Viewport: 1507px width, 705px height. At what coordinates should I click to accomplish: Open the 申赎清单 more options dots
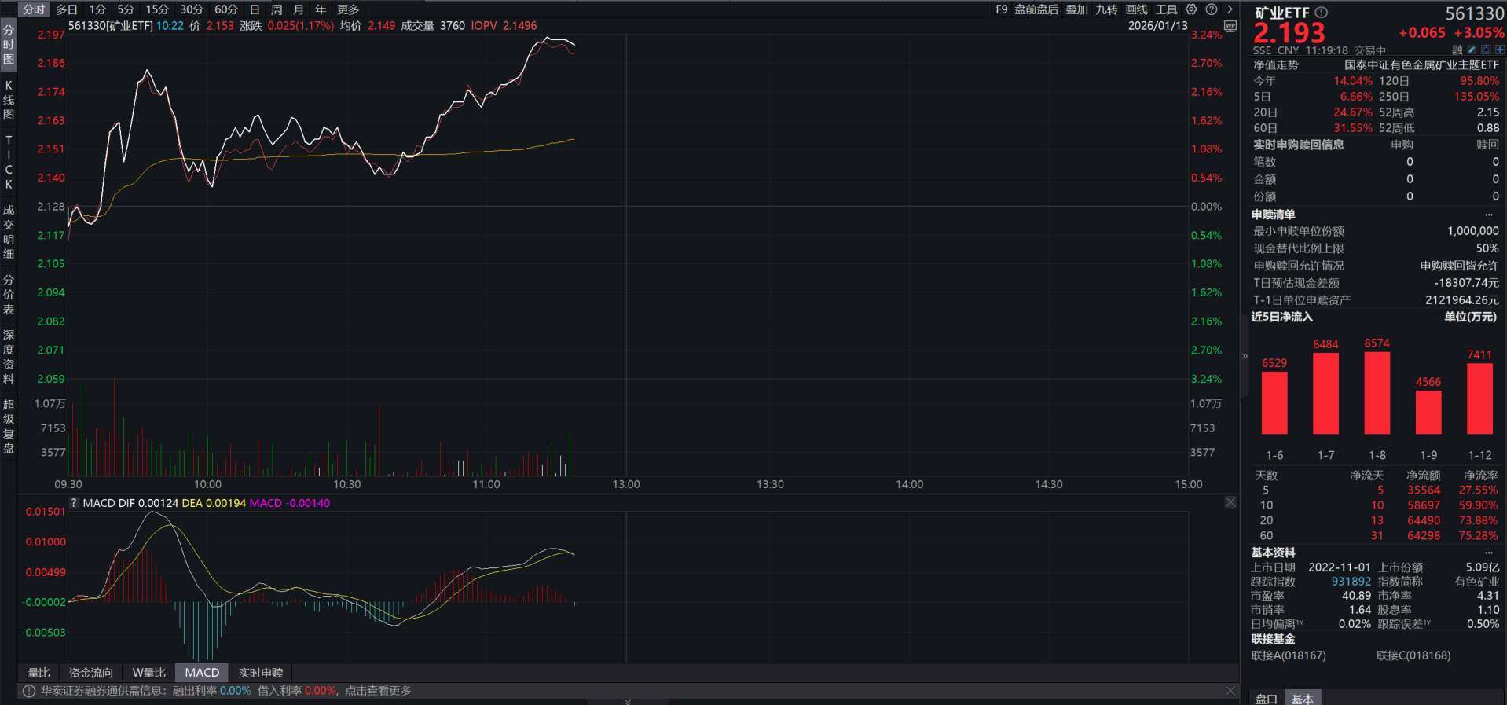point(1488,215)
